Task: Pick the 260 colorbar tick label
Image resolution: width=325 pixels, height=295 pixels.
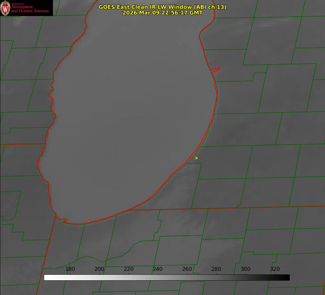Action: point(187,269)
